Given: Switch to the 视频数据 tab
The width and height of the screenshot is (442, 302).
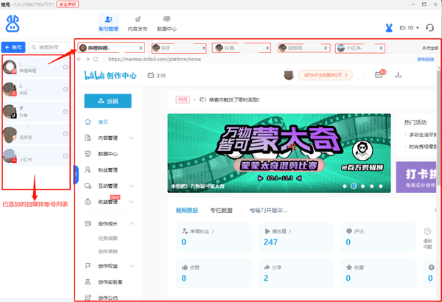Looking at the screenshot, I should pos(187,210).
